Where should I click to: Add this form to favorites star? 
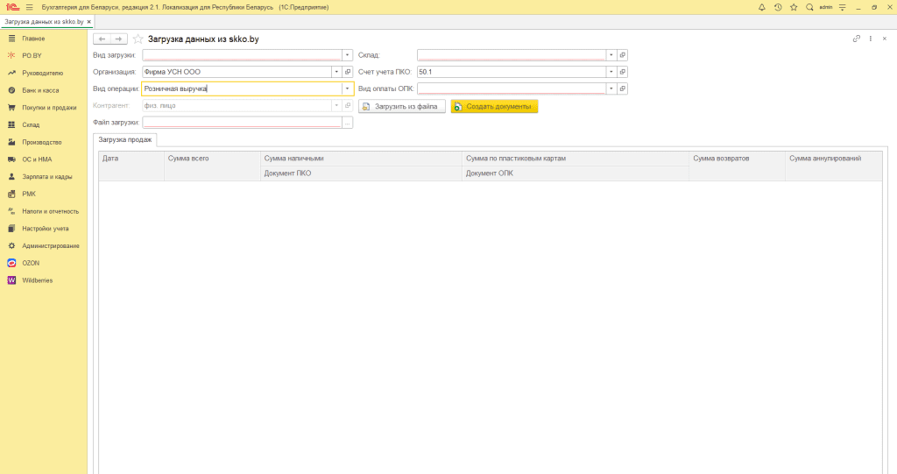click(x=138, y=39)
